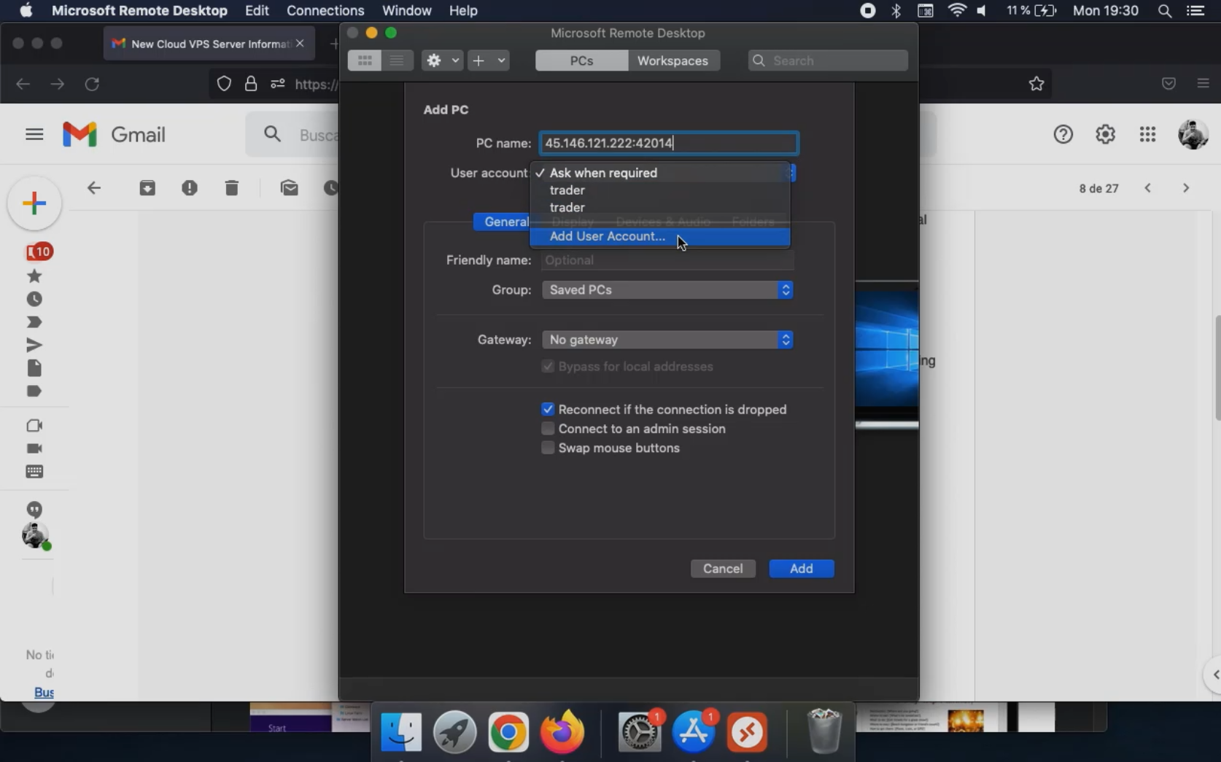Click the PC name input field

pyautogui.click(x=667, y=143)
